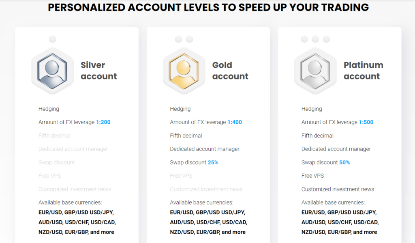Click the Personalized Account Levels heading
Viewport: 415px width, 243px height.
pos(208,7)
